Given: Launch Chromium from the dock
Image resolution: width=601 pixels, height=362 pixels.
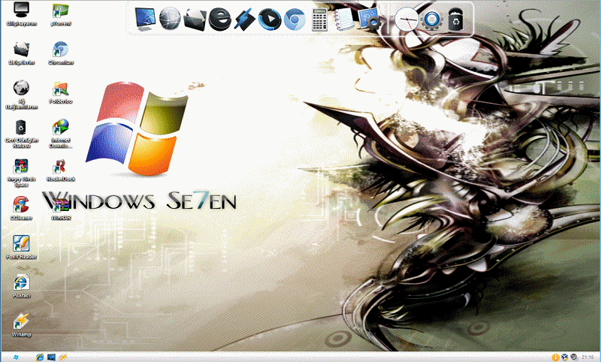Looking at the screenshot, I should (294, 19).
